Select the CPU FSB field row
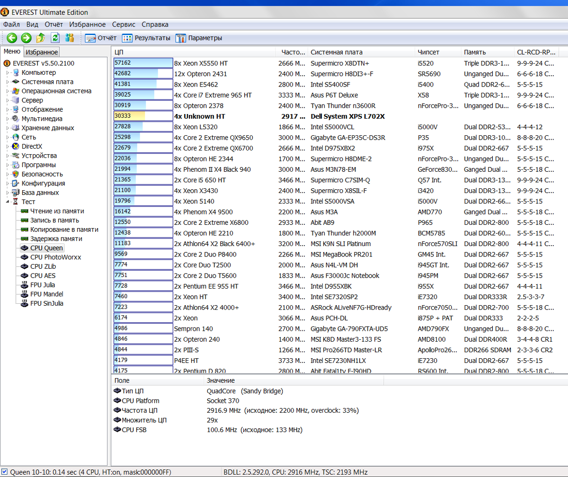568x477 pixels. point(339,430)
